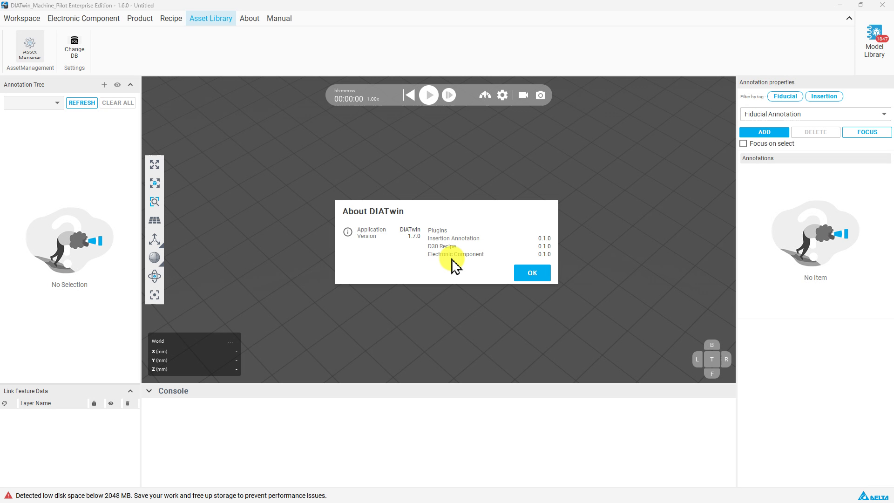Open the Asset Manager tool
This screenshot has width=894, height=503.
tap(30, 46)
